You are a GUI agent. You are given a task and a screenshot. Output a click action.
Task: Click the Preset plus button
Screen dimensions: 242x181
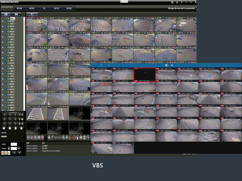point(9,148)
